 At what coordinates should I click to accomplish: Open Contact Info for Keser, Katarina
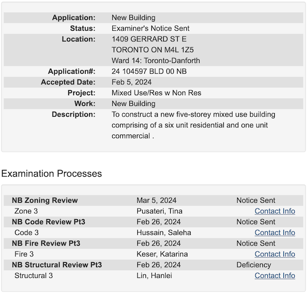click(x=275, y=254)
